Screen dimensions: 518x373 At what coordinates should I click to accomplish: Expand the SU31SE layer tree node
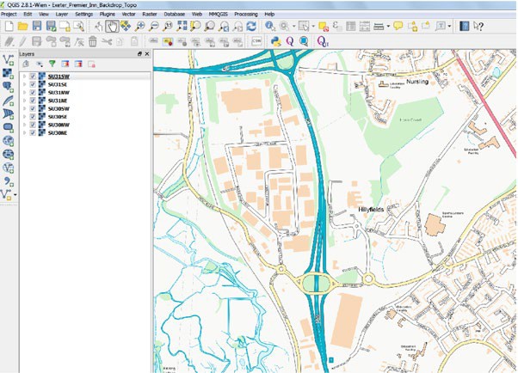[24, 84]
